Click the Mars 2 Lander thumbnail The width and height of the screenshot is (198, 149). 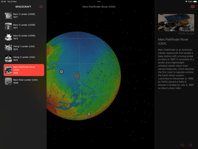point(8,15)
